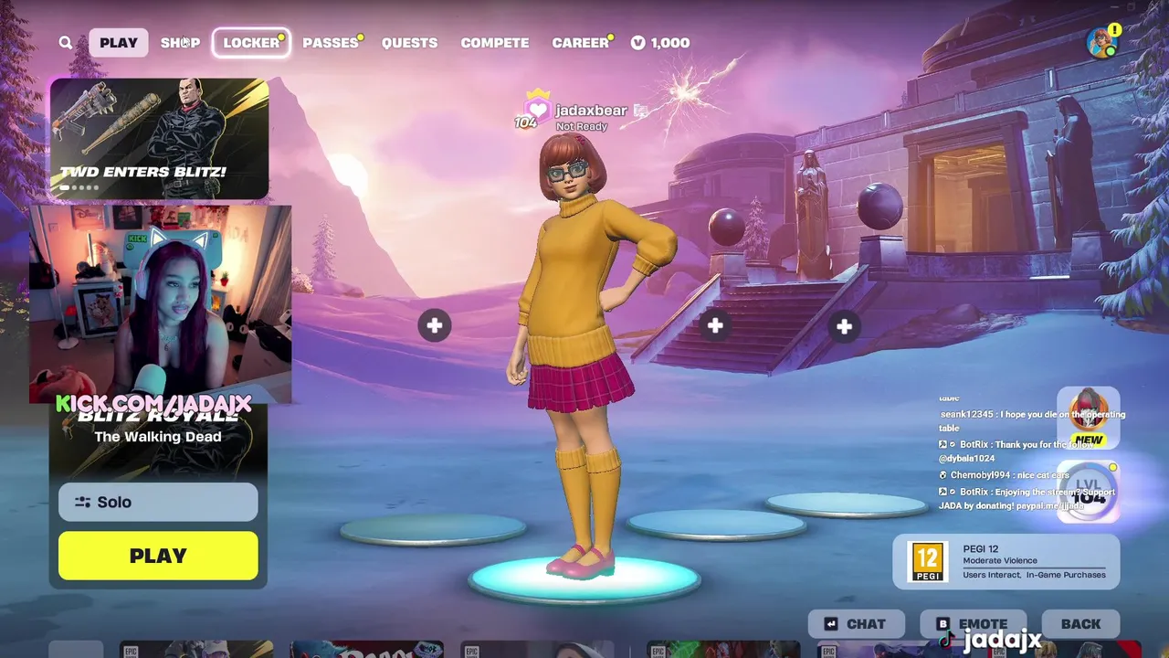Image resolution: width=1169 pixels, height=658 pixels.
Task: Invite a friend with the rightmost plus slot
Action: click(x=844, y=326)
